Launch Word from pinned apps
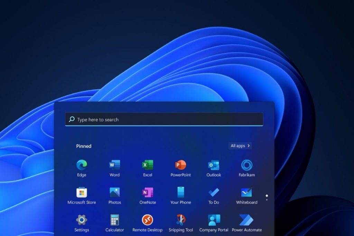The height and width of the screenshot is (236, 354). pos(115,165)
